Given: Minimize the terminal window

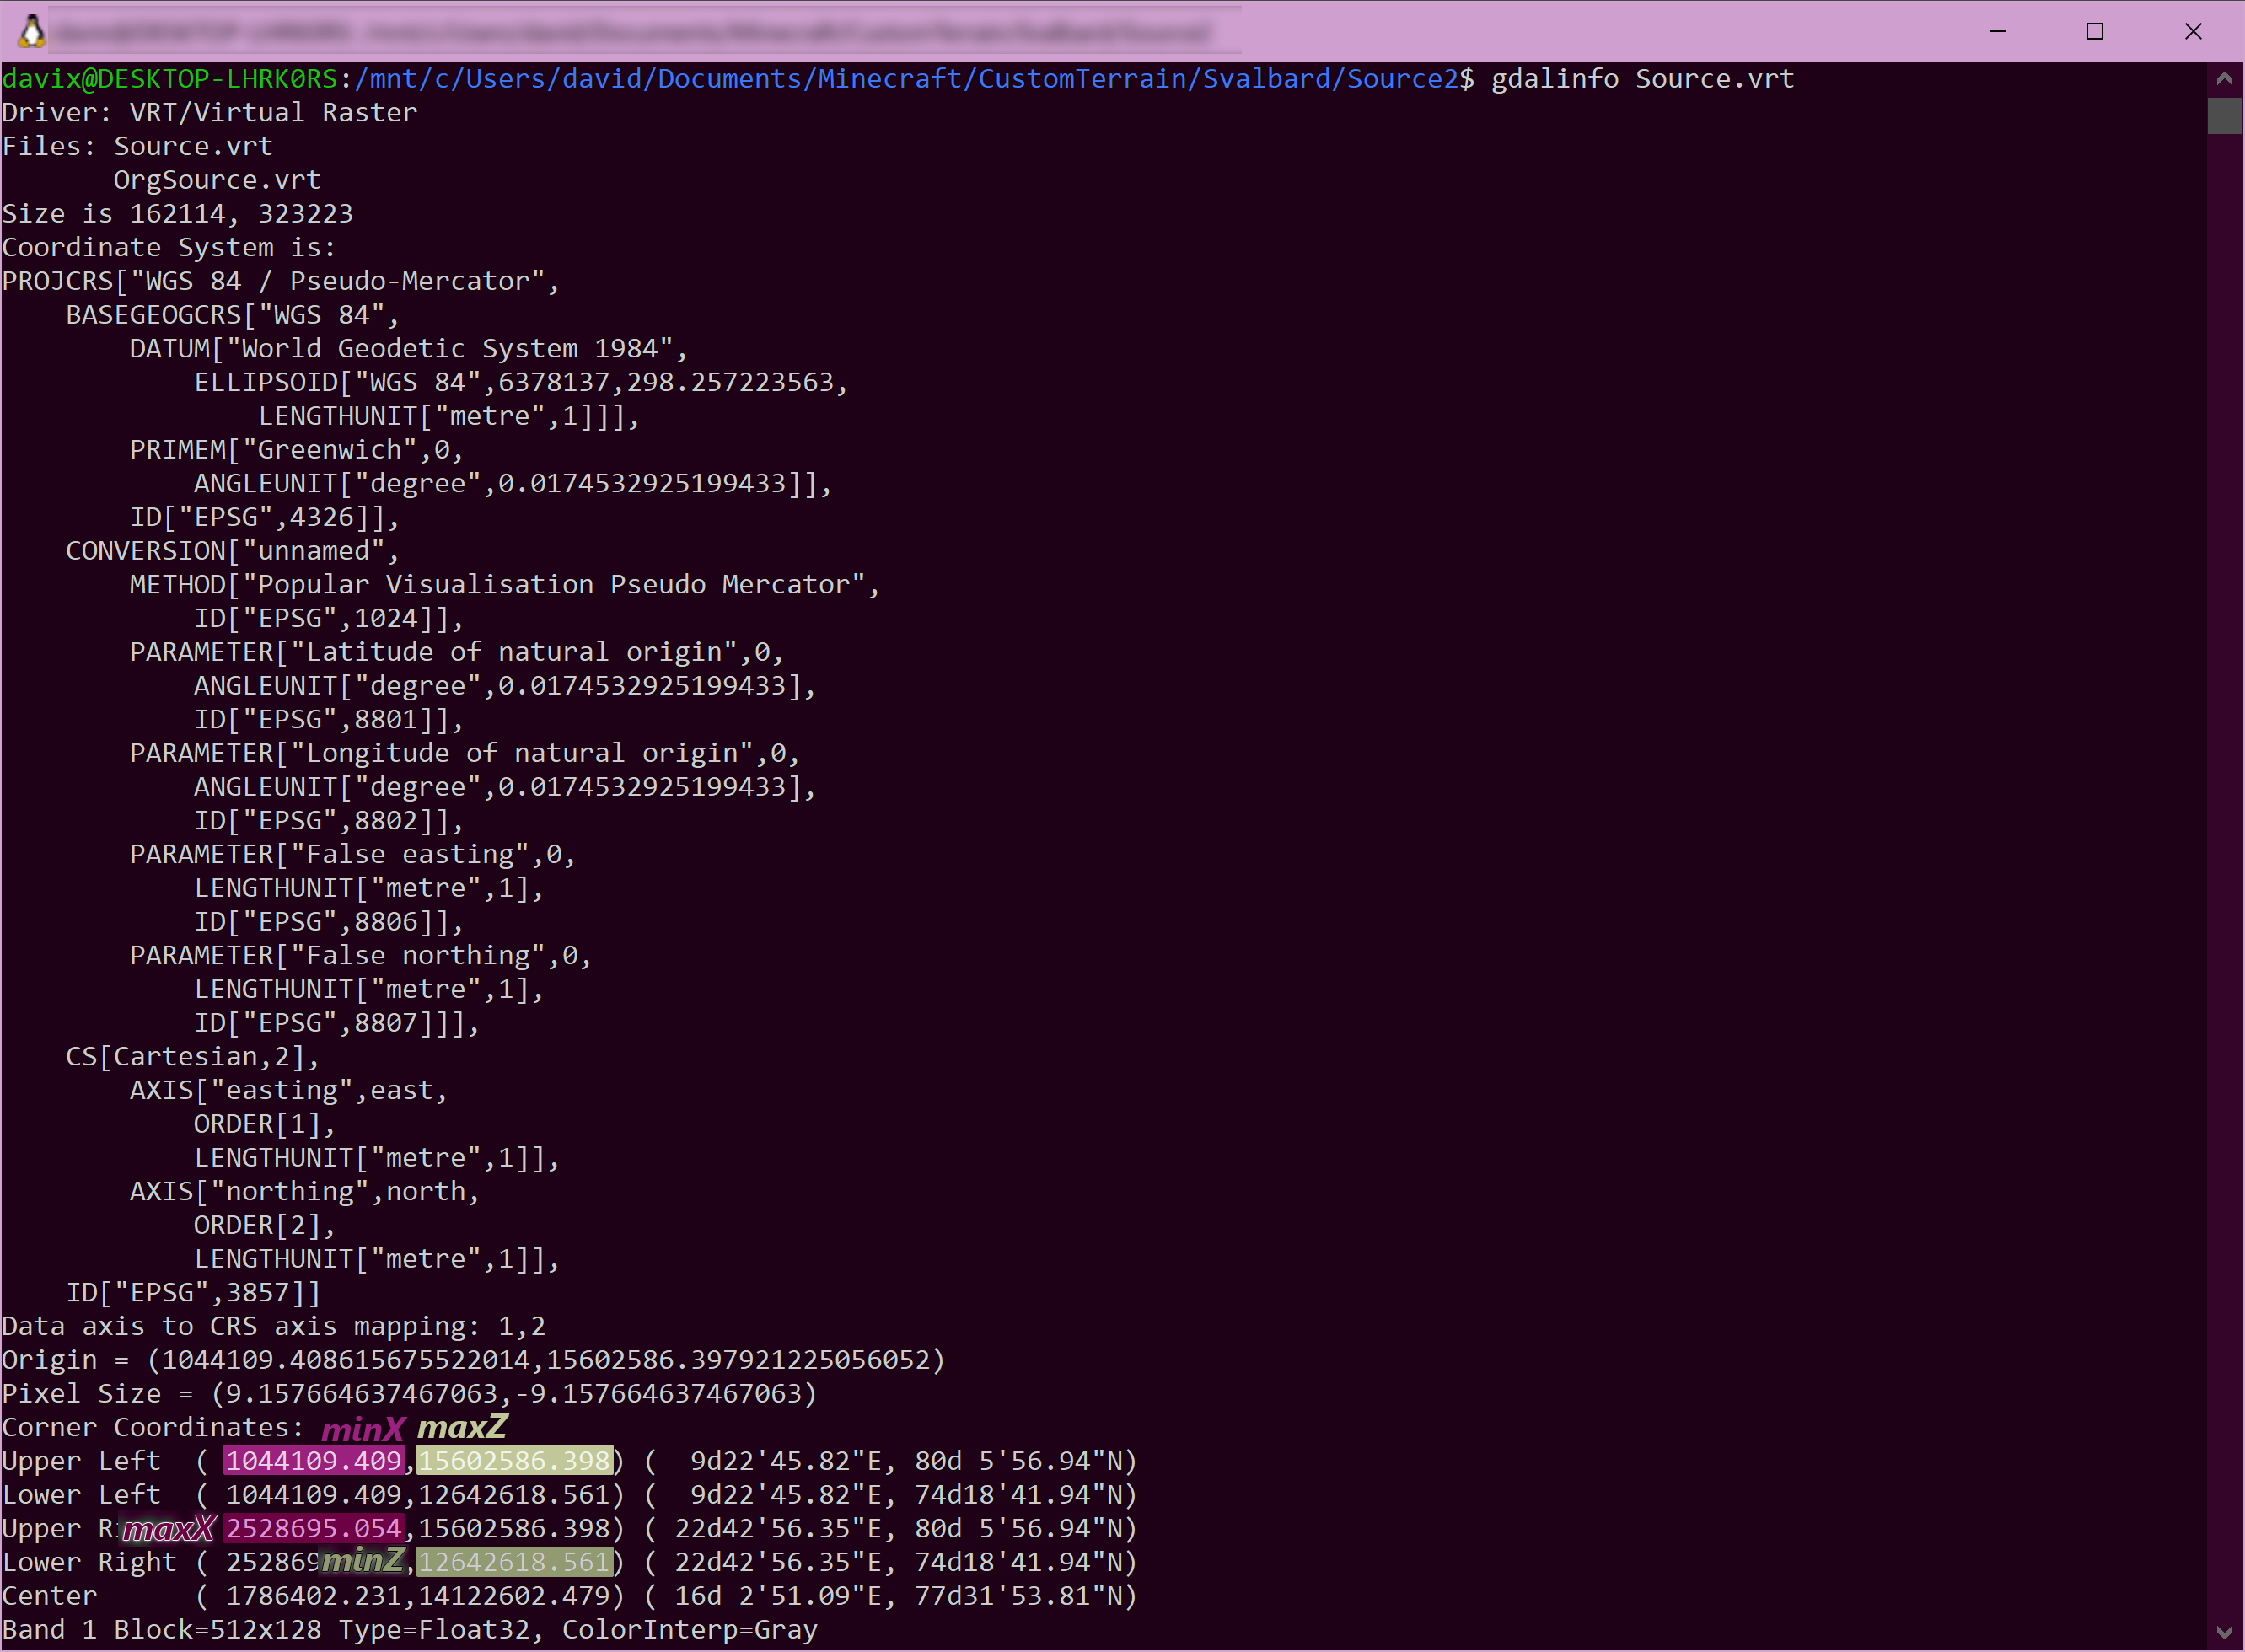Looking at the screenshot, I should click(x=1997, y=31).
